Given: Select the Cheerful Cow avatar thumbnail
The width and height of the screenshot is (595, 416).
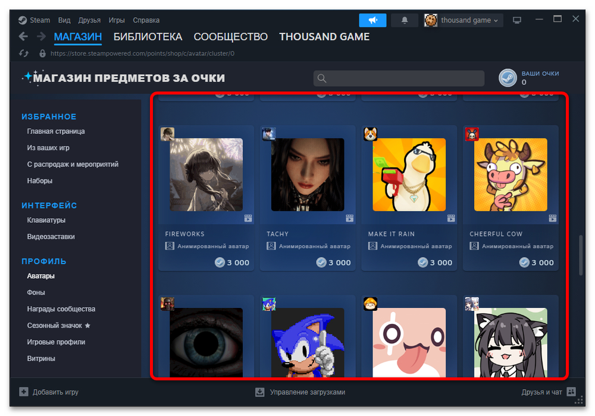Looking at the screenshot, I should [511, 175].
